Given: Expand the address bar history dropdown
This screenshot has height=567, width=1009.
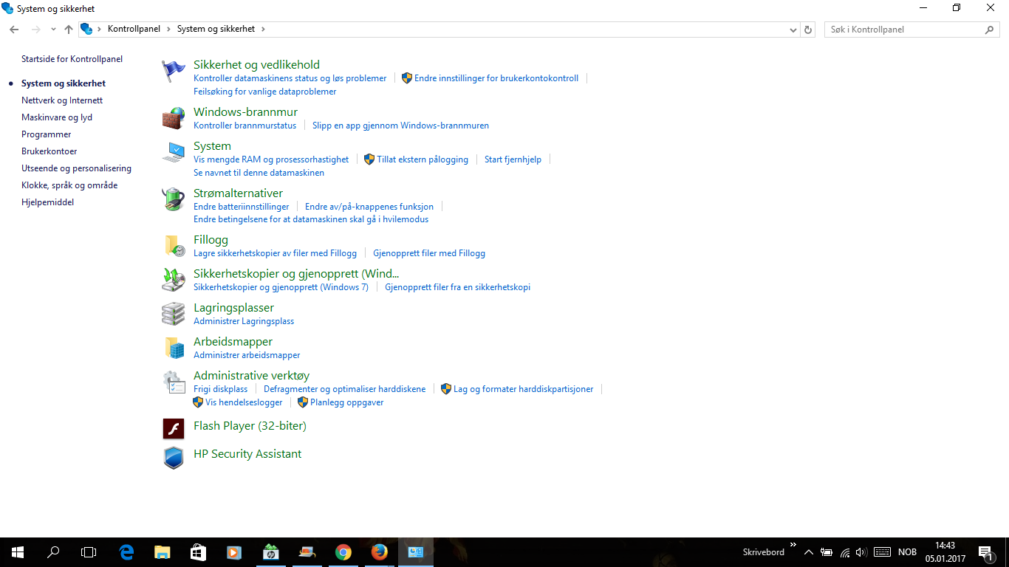Looking at the screenshot, I should [x=793, y=30].
